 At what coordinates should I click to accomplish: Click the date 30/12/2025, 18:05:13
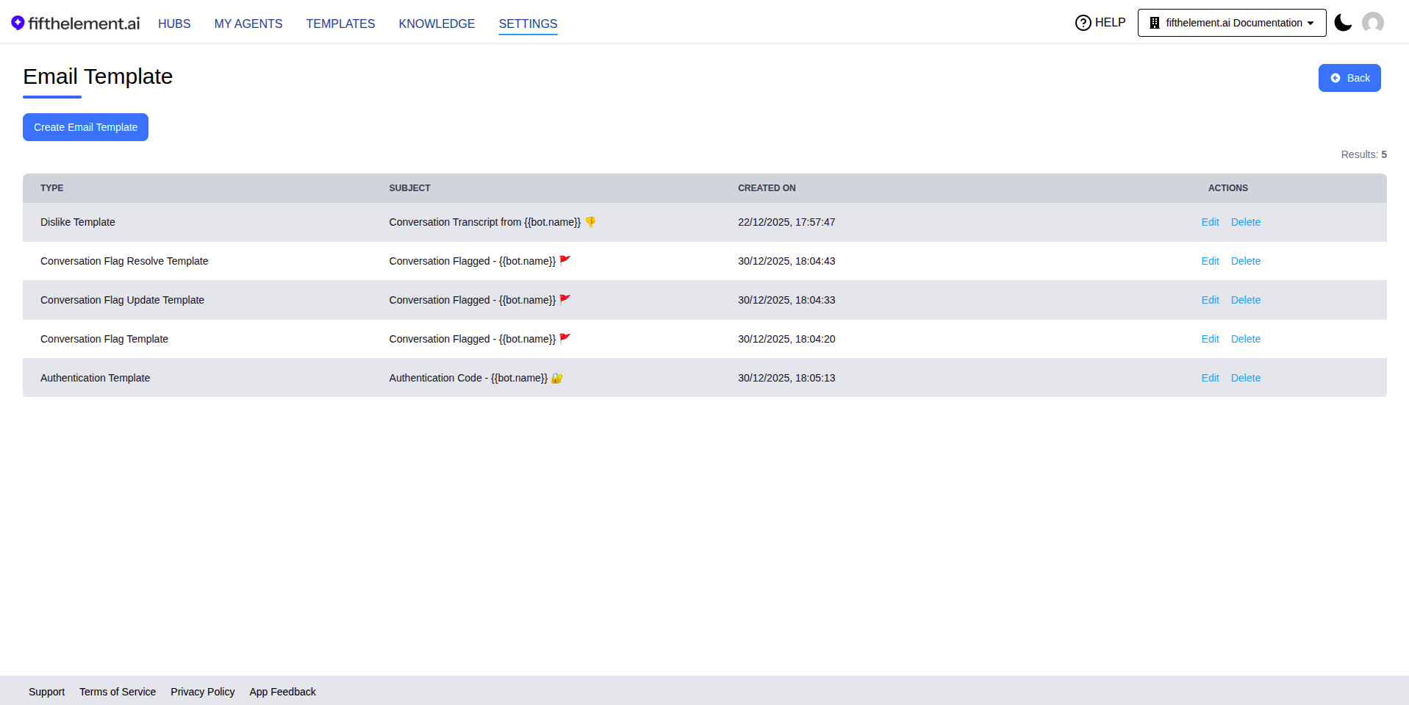pyautogui.click(x=786, y=378)
